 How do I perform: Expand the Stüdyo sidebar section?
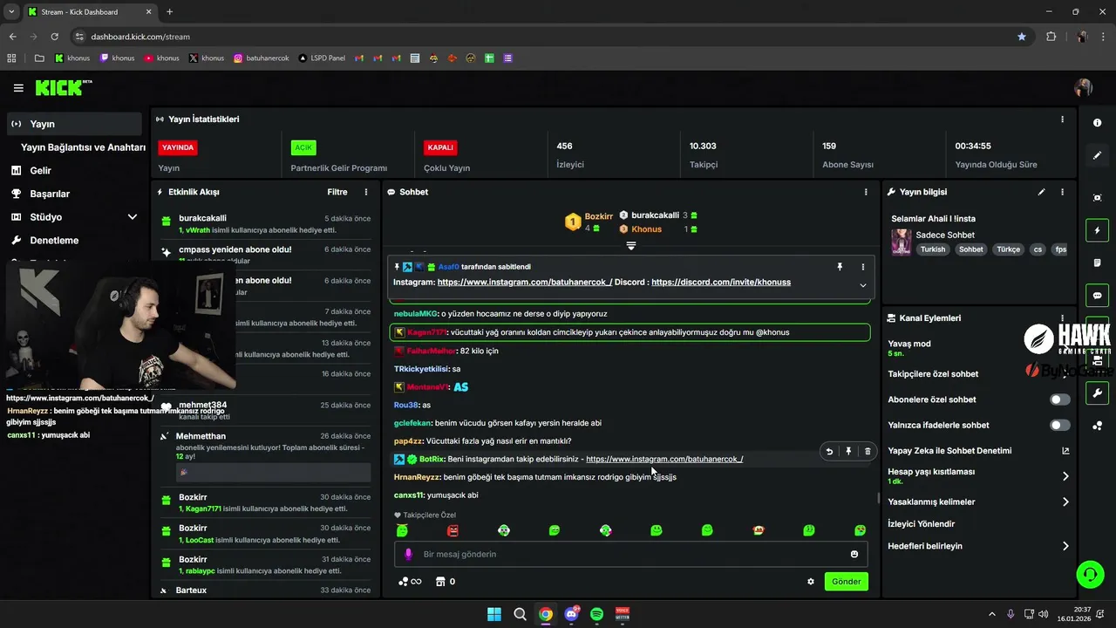(x=133, y=217)
